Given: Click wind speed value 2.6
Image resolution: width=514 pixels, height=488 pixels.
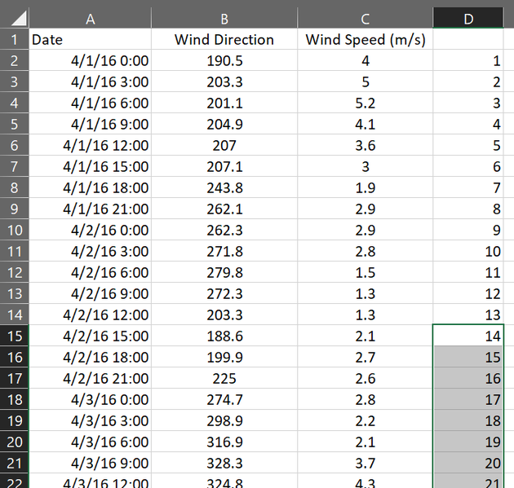Looking at the screenshot, I should (x=365, y=378).
